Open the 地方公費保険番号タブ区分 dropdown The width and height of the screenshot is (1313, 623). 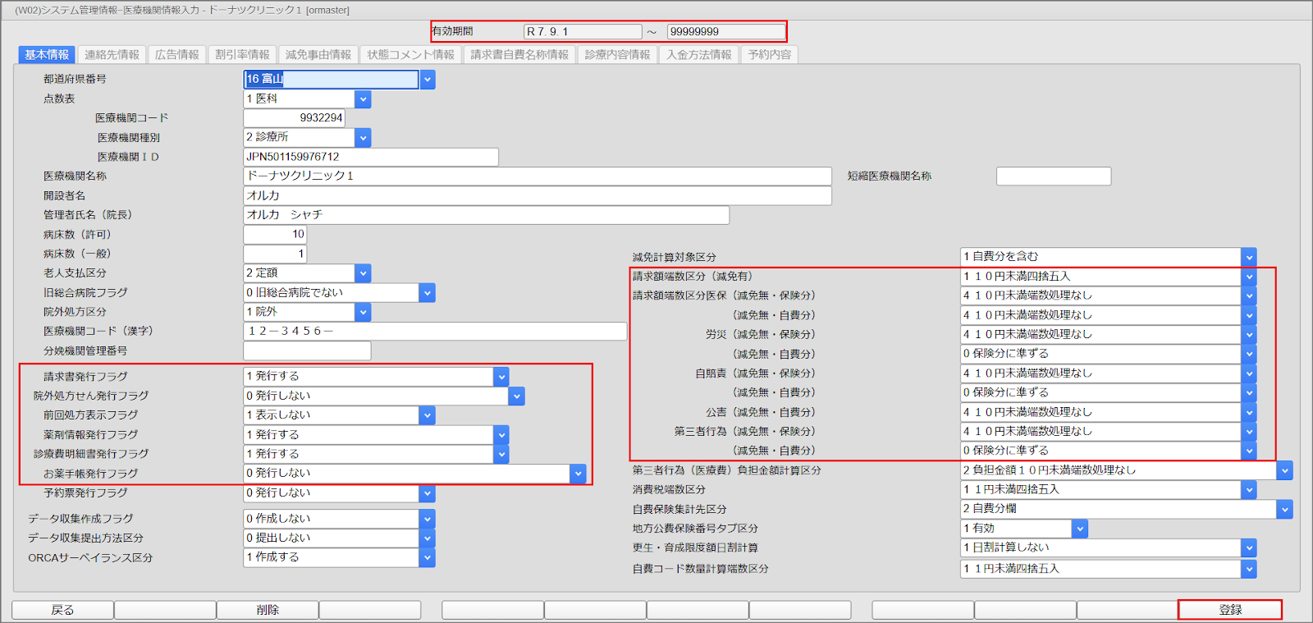1080,529
